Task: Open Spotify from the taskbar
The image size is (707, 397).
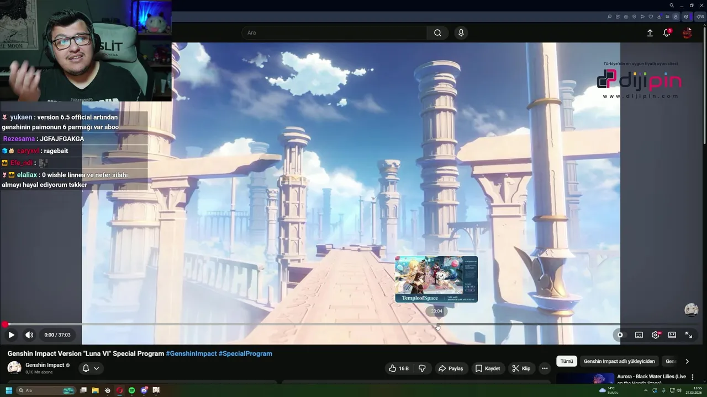Action: [131, 390]
